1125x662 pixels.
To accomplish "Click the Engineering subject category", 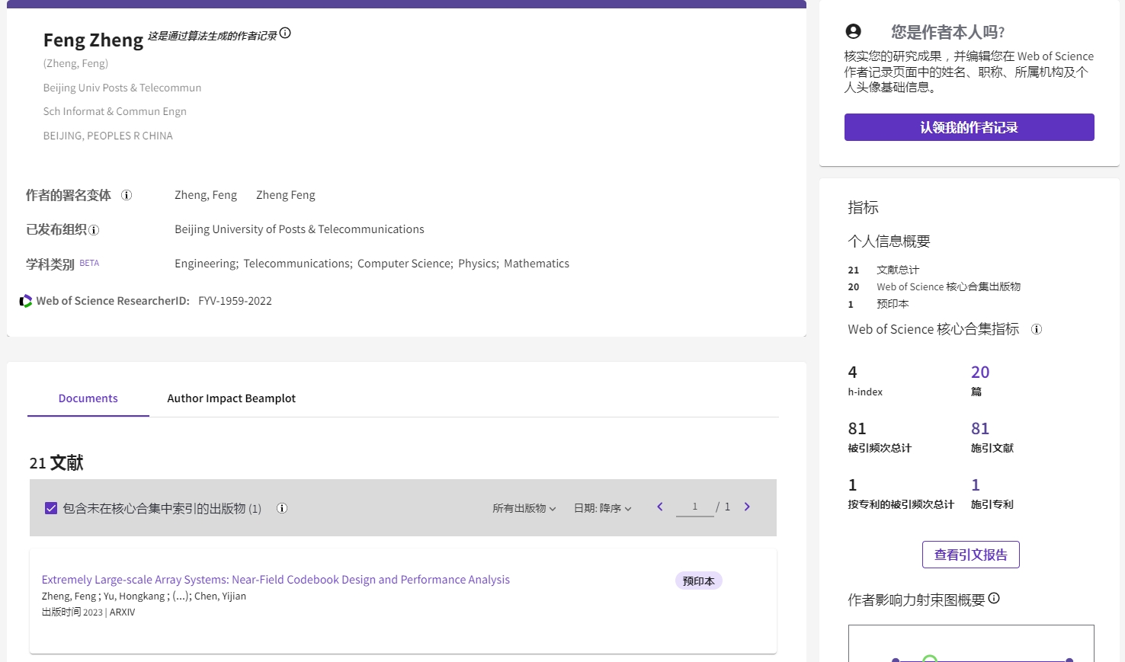I will point(207,264).
